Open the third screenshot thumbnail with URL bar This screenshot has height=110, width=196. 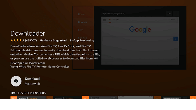(100, 97)
